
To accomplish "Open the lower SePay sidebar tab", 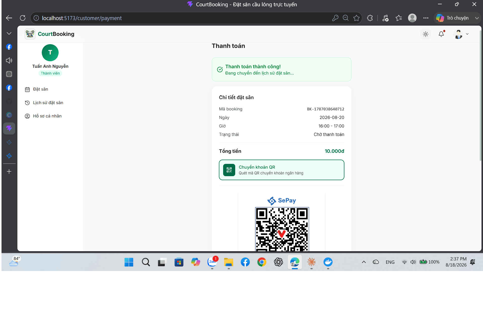I will [9, 156].
